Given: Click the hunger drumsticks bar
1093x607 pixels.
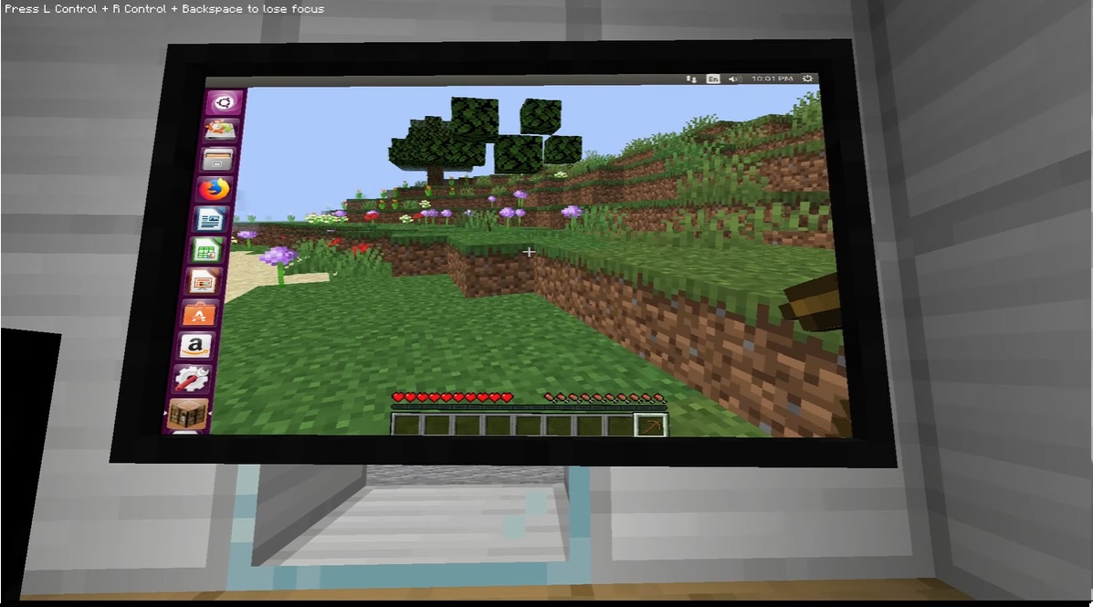Looking at the screenshot, I should point(605,399).
